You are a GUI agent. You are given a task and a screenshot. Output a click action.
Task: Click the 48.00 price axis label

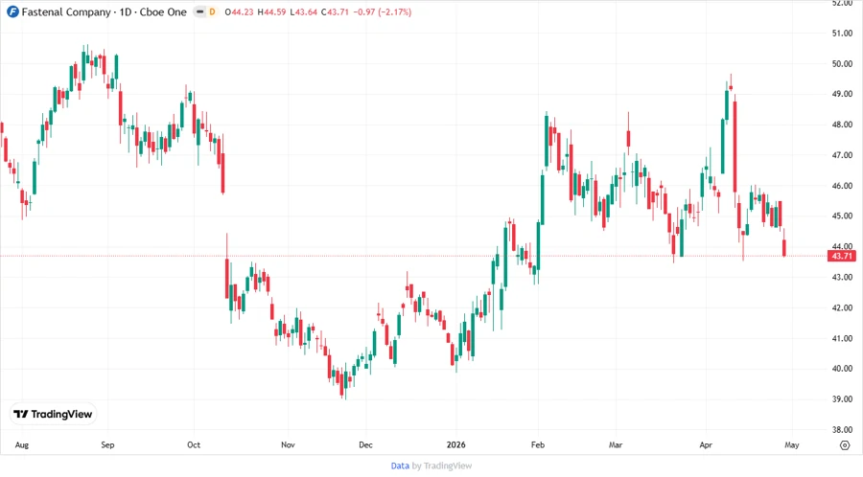click(842, 125)
